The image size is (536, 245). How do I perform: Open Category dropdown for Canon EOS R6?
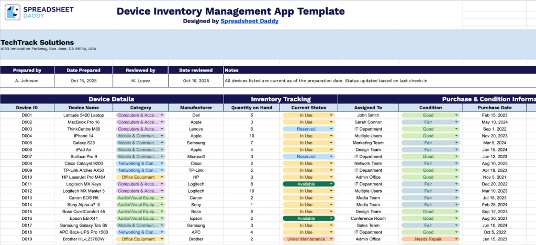click(162, 198)
